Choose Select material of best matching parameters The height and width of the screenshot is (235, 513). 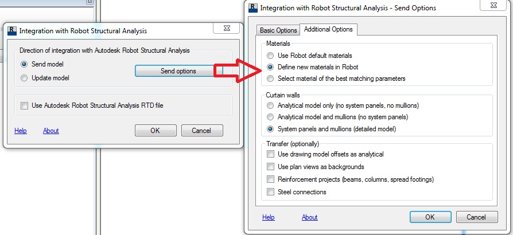tap(270, 79)
